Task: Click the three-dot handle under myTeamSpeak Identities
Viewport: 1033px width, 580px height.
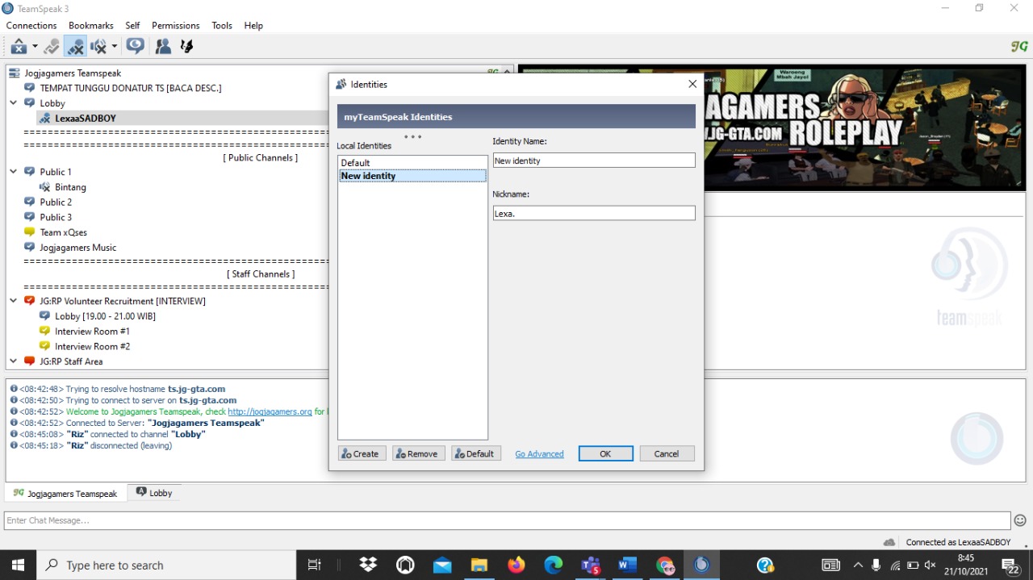Action: click(x=412, y=137)
